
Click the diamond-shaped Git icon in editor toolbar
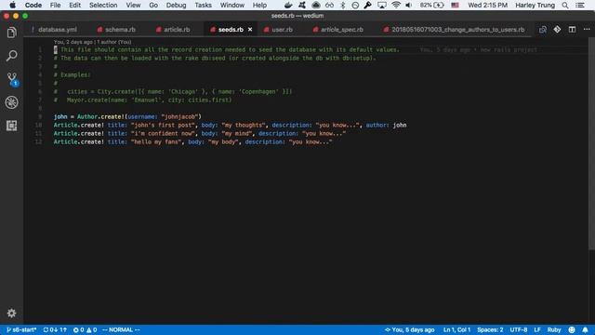point(557,29)
